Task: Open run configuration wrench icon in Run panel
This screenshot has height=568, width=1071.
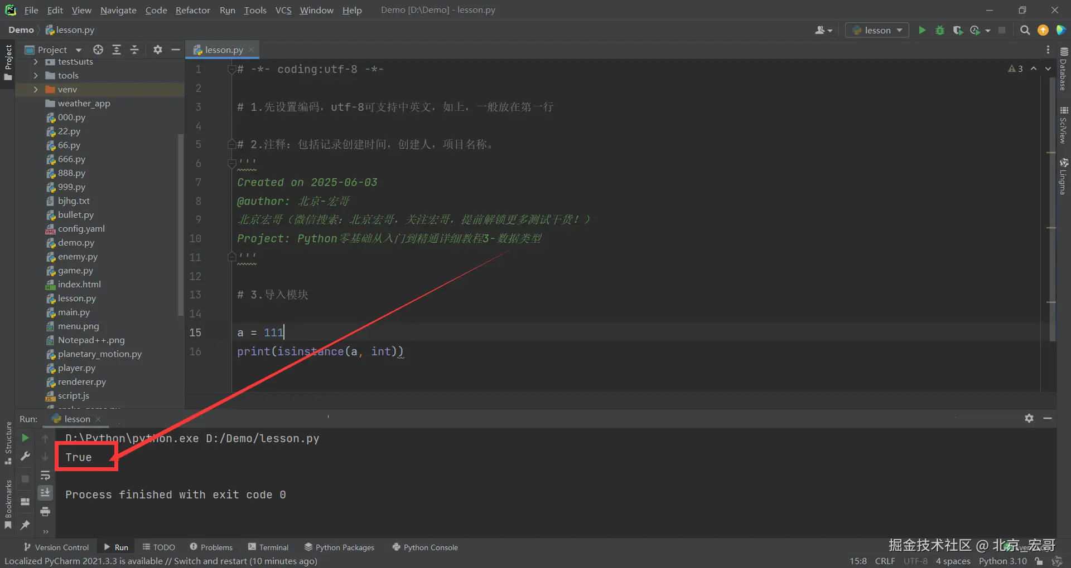Action: pos(25,457)
